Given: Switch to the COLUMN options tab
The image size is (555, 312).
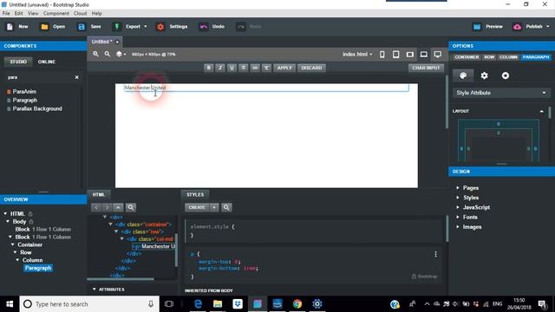Looking at the screenshot, I should pos(508,57).
